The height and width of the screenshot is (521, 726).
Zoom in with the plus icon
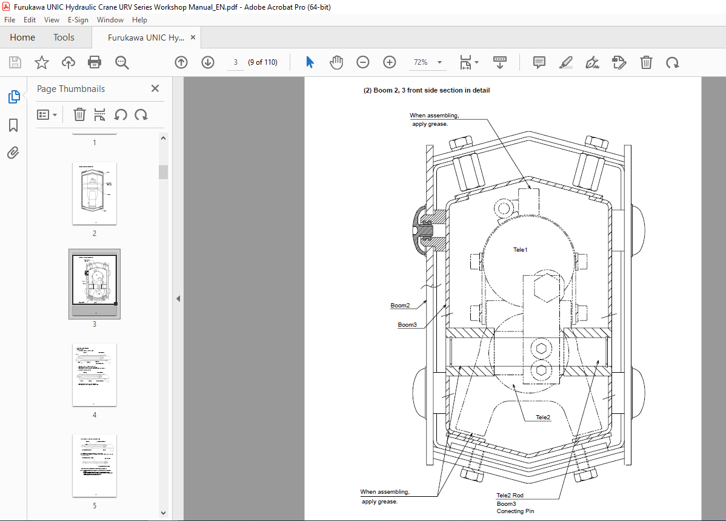390,62
